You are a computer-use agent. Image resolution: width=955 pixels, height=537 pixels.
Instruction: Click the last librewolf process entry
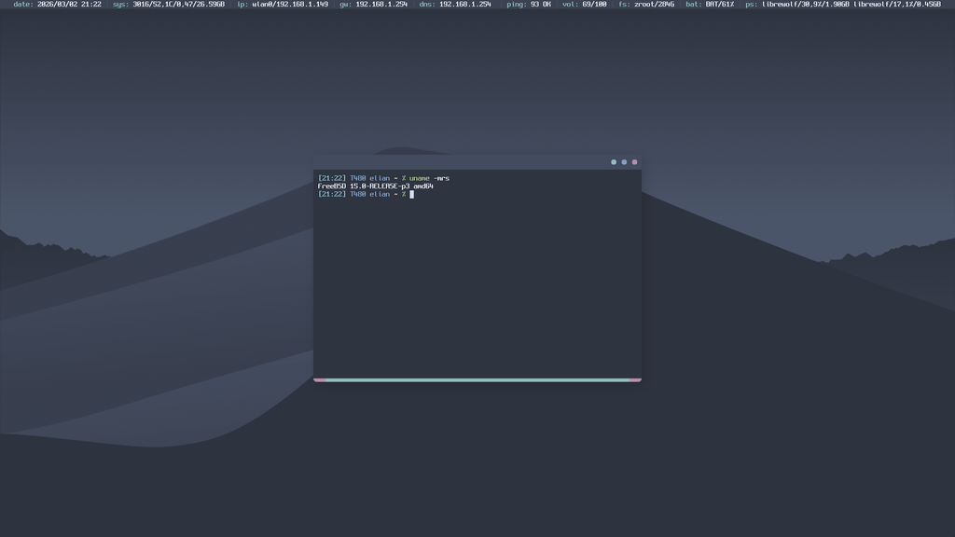point(897,5)
